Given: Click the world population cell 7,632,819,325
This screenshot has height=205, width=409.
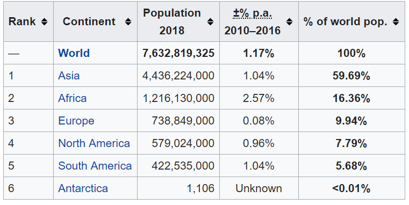Looking at the screenshot, I should (178, 53).
